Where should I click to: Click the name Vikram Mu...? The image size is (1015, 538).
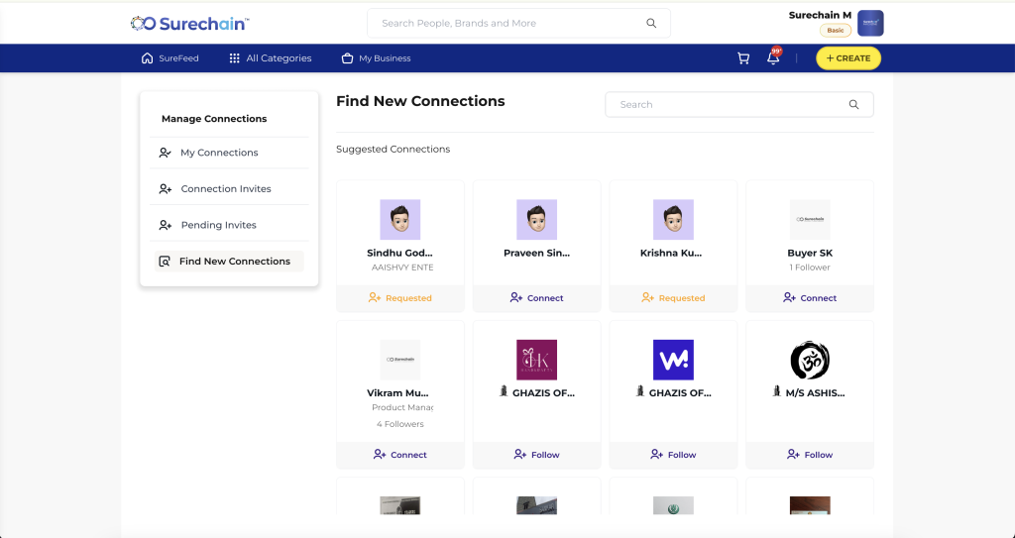(x=397, y=393)
